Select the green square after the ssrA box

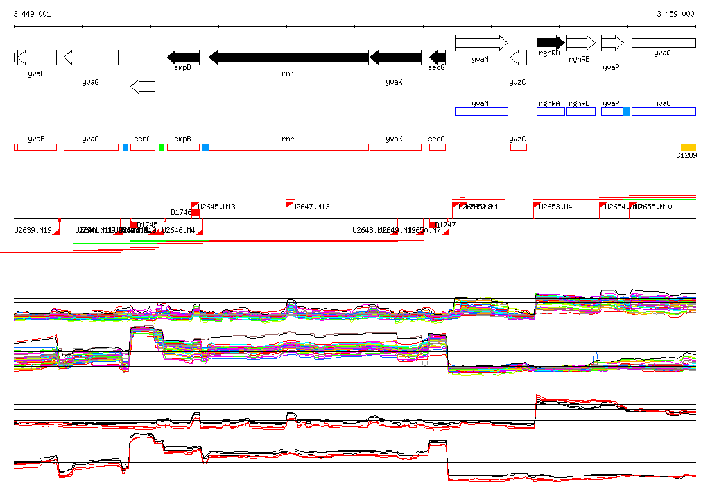(162, 147)
